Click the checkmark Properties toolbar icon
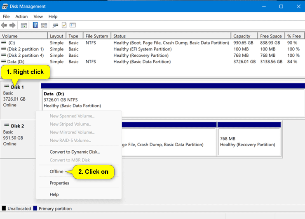This screenshot has width=305, height=219. click(64, 25)
